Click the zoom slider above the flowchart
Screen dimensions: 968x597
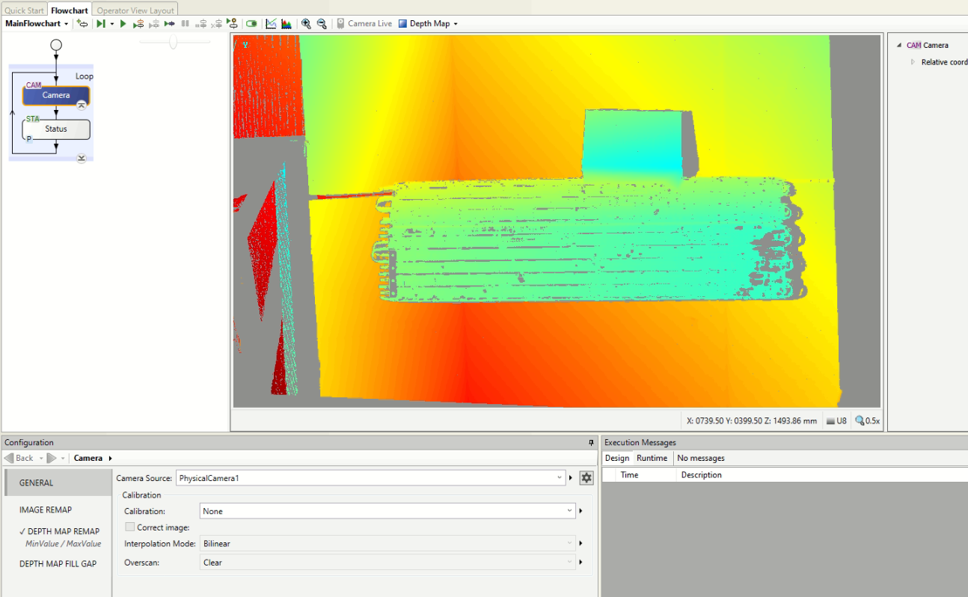tap(174, 41)
